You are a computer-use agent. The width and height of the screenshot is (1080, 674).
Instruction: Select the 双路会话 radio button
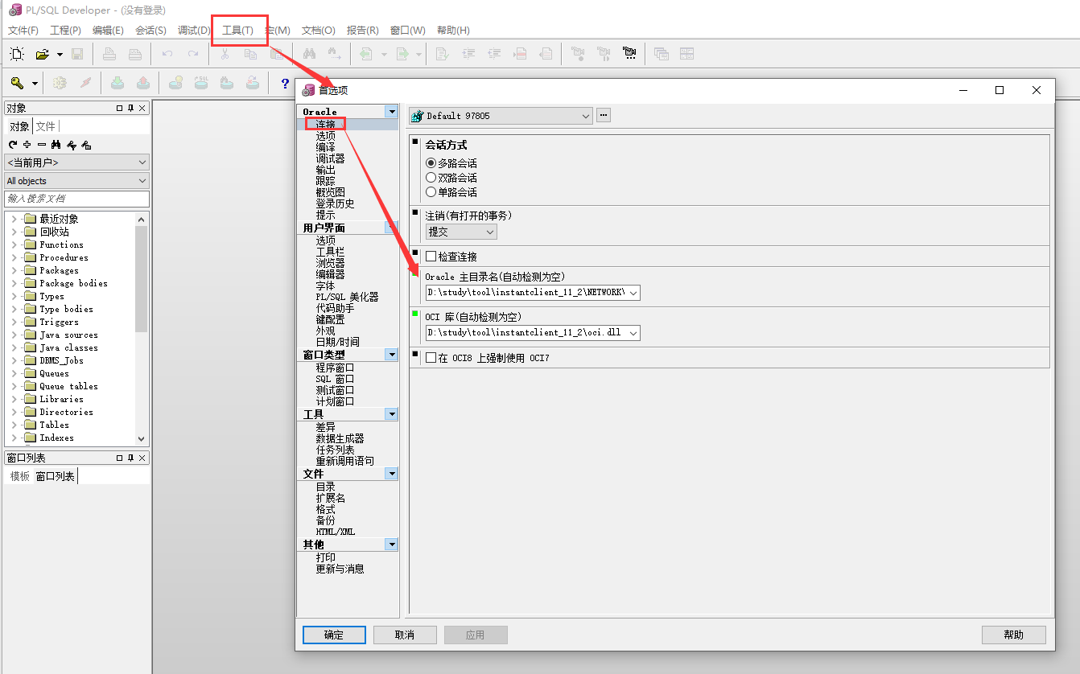(431, 178)
